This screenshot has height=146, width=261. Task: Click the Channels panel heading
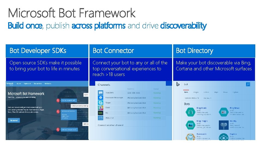(x=104, y=85)
